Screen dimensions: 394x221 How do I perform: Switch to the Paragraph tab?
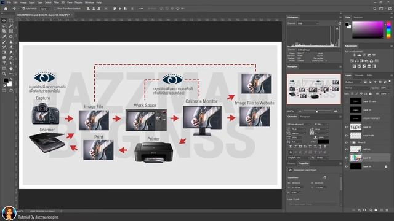305,117
